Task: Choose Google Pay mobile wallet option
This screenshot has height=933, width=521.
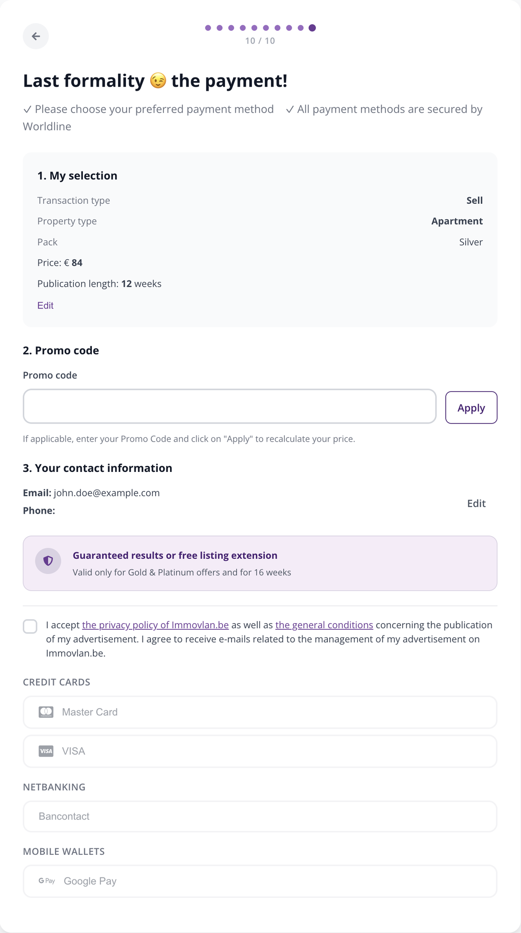Action: [x=260, y=881]
